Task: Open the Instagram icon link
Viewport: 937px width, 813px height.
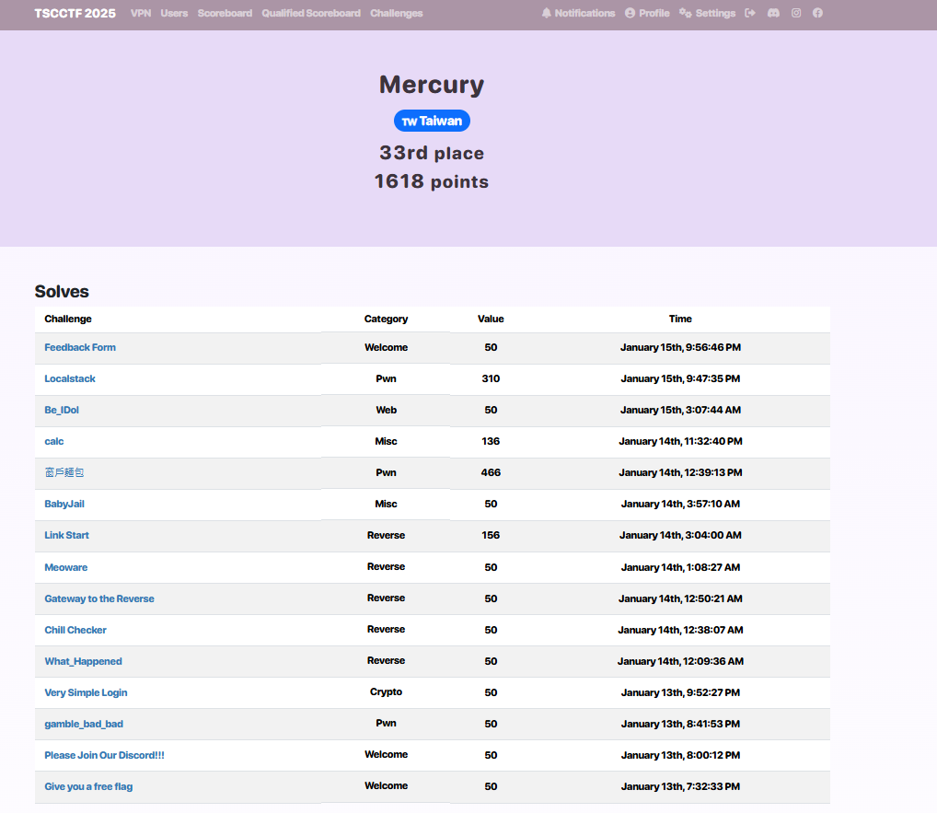Action: [x=796, y=14]
